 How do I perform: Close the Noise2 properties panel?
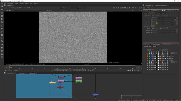click(x=178, y=11)
